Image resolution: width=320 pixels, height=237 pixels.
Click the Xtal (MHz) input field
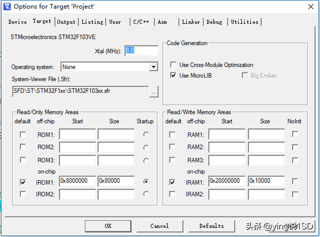tap(141, 50)
